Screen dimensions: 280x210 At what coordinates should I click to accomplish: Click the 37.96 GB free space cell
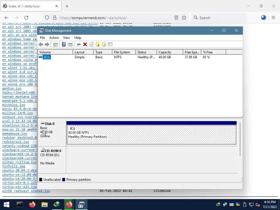(191, 57)
